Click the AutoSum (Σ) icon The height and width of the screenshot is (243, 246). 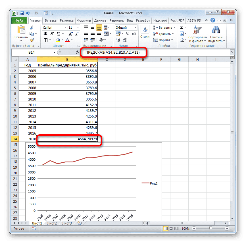tap(181, 27)
